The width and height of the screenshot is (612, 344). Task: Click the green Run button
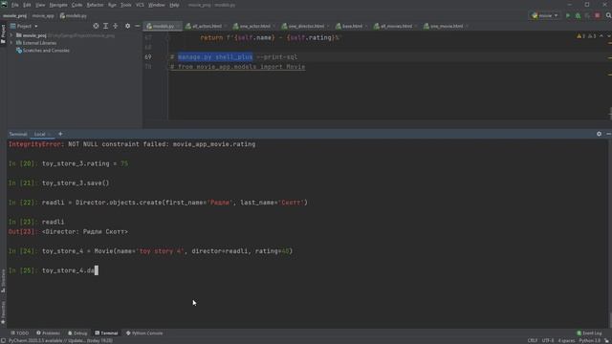pyautogui.click(x=568, y=15)
